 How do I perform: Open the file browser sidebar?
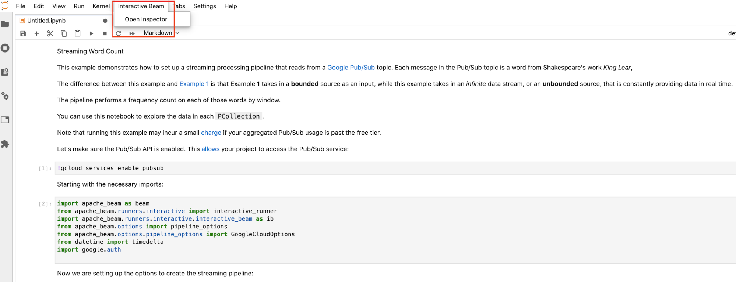point(5,24)
